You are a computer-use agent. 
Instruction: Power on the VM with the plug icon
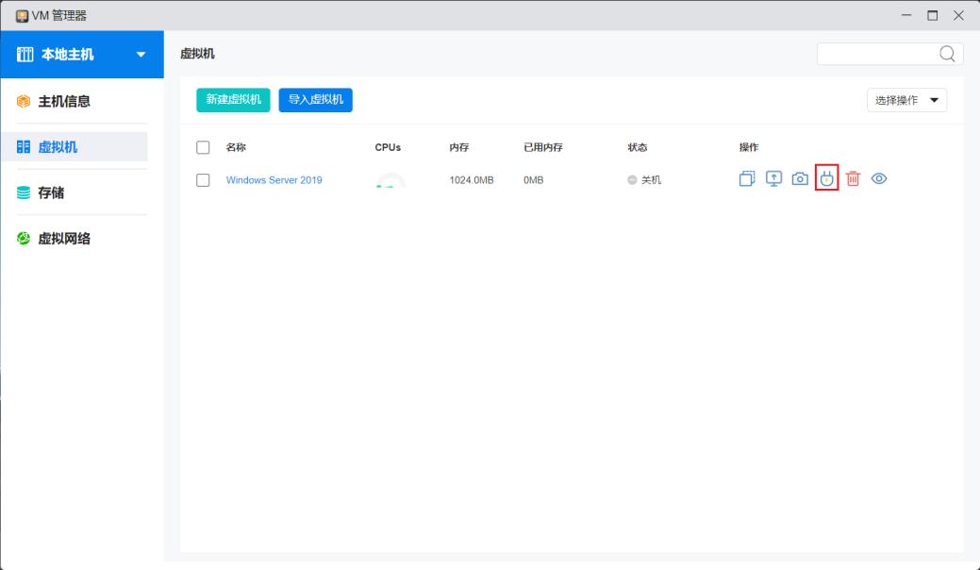(827, 178)
